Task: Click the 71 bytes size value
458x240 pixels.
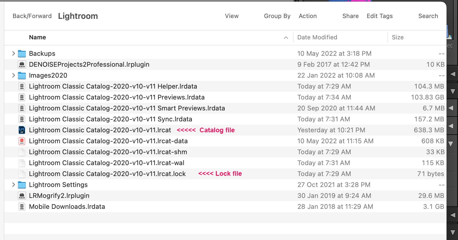Action: 431,174
